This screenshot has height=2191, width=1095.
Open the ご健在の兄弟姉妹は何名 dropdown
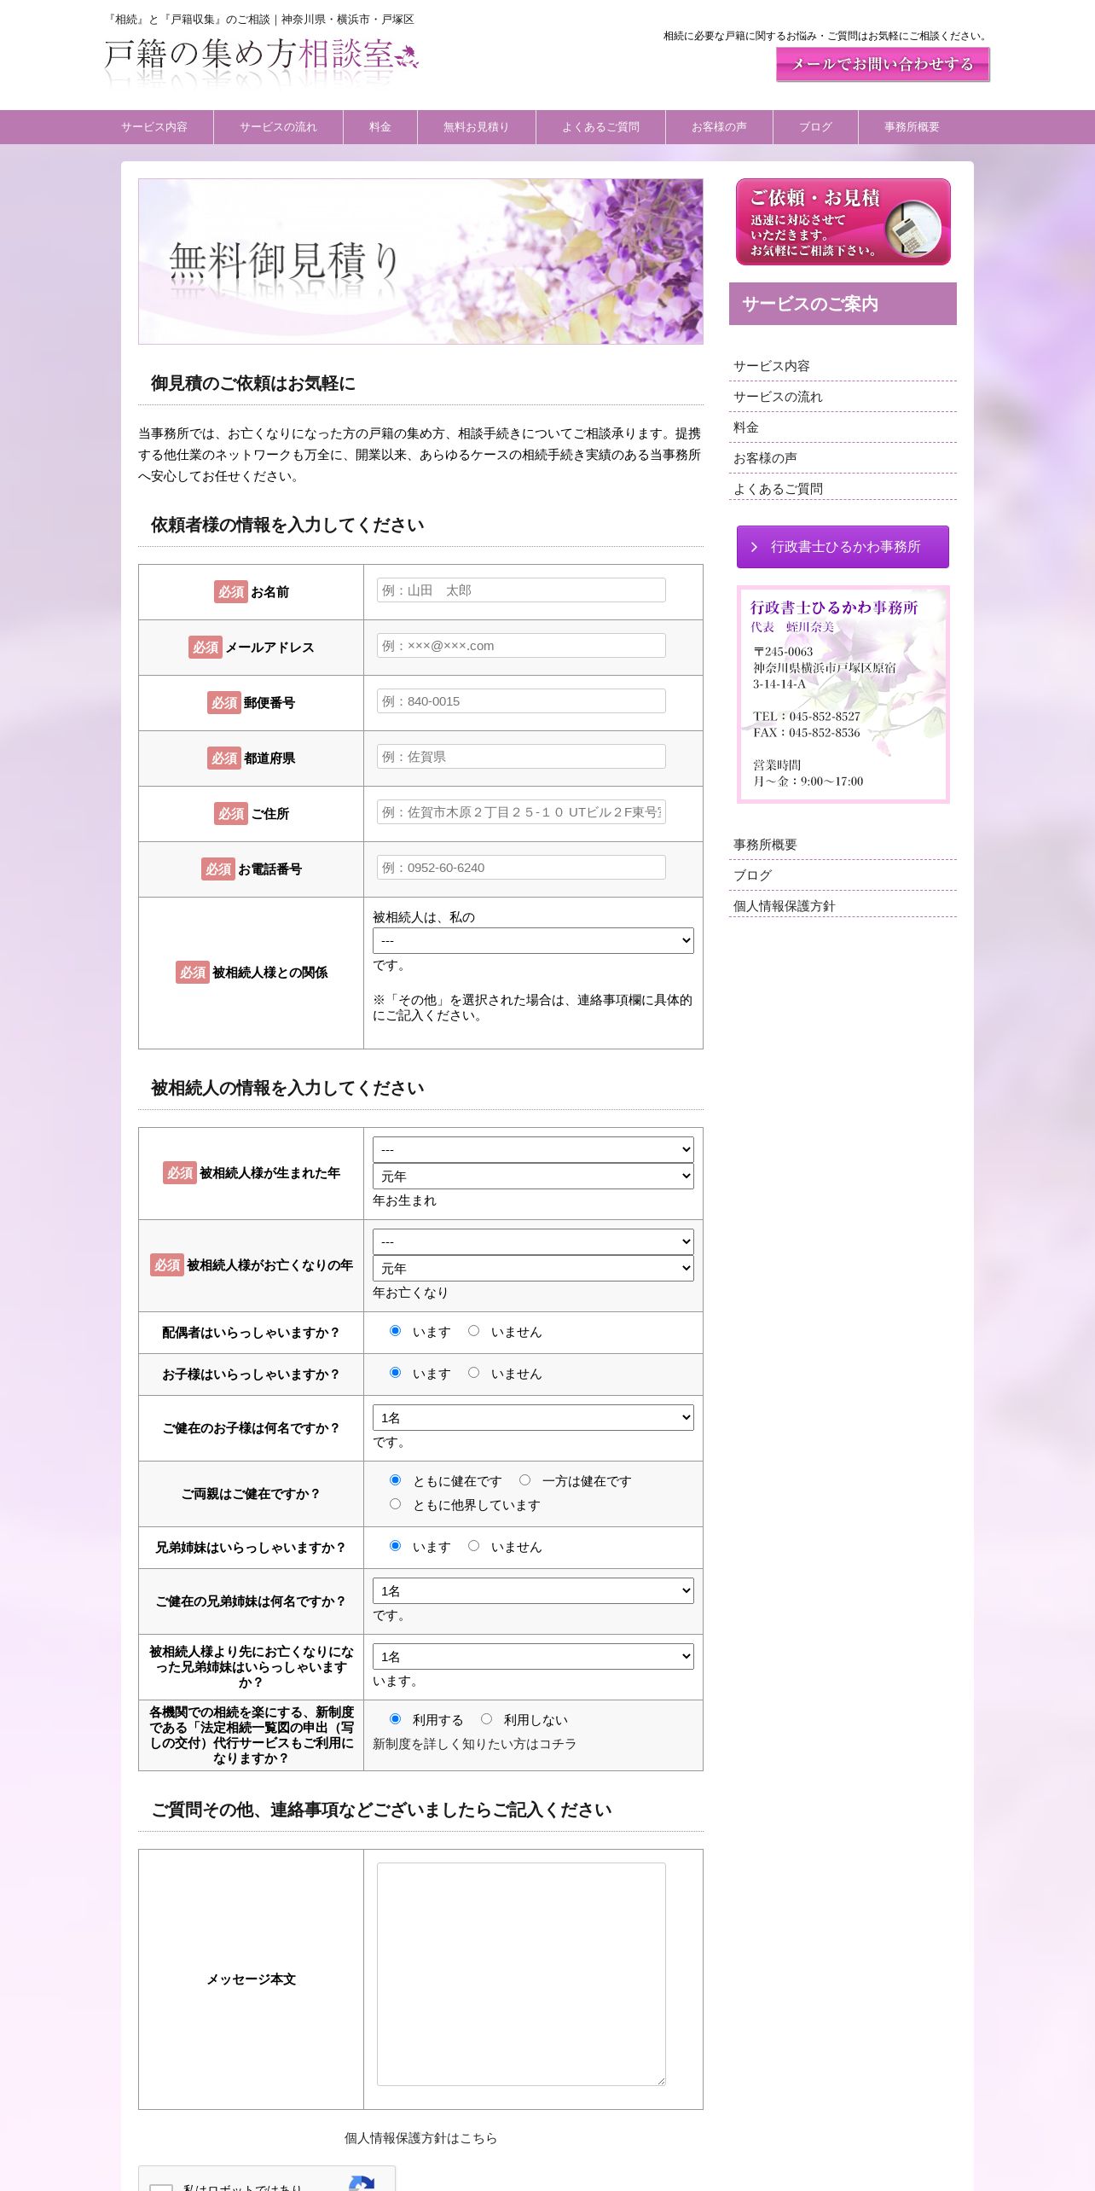(533, 1591)
